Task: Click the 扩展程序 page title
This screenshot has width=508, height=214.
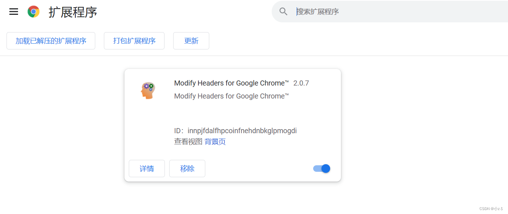Action: pos(73,12)
